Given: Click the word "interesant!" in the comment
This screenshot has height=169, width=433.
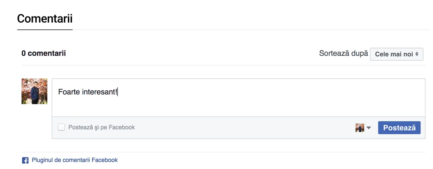Looking at the screenshot, I should (99, 92).
